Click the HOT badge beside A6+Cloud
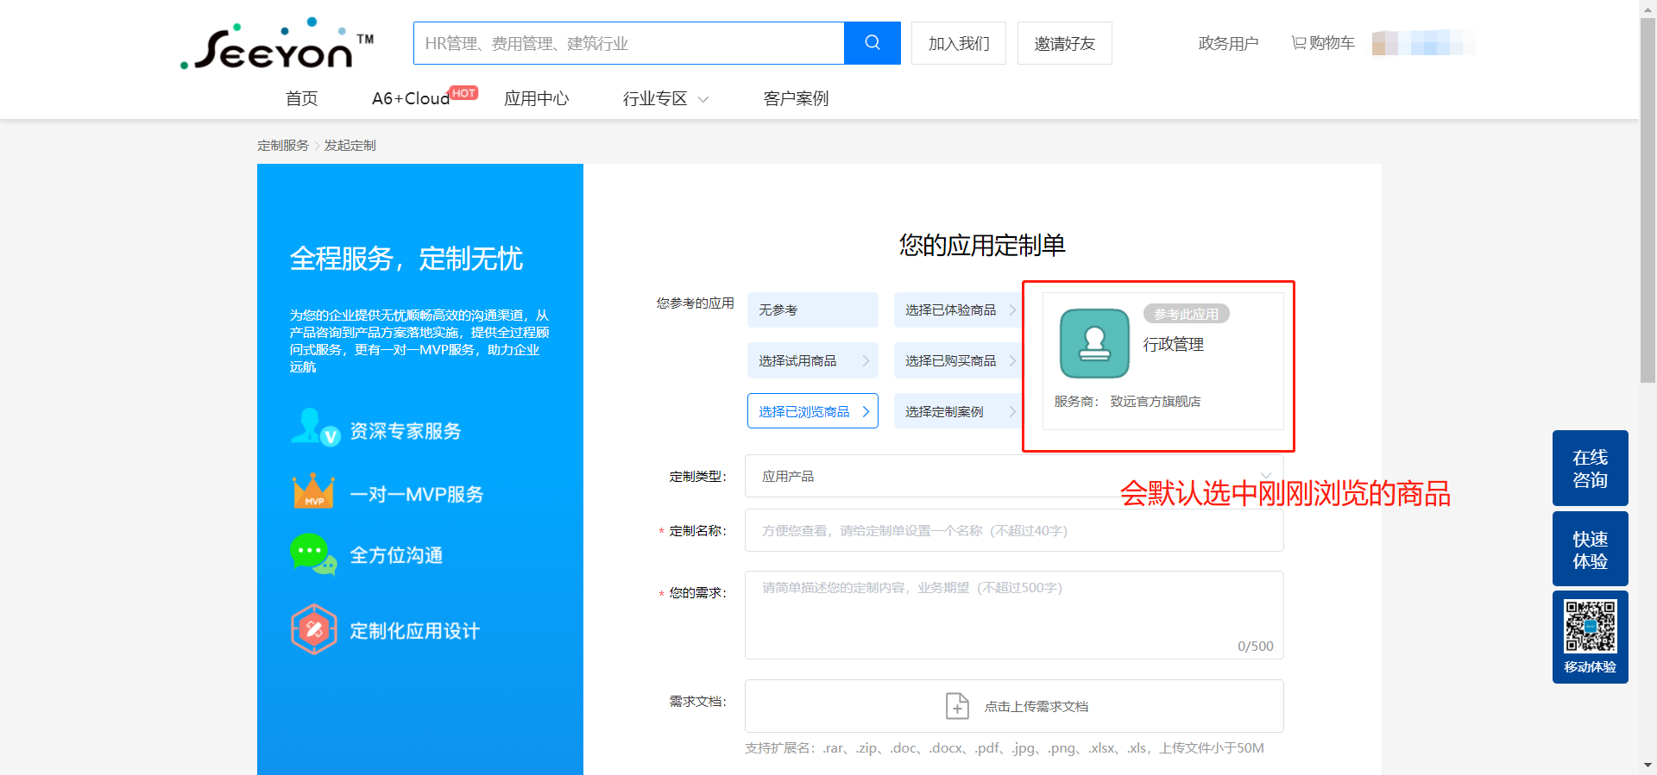Screen dimensions: 1657x775 463,93
